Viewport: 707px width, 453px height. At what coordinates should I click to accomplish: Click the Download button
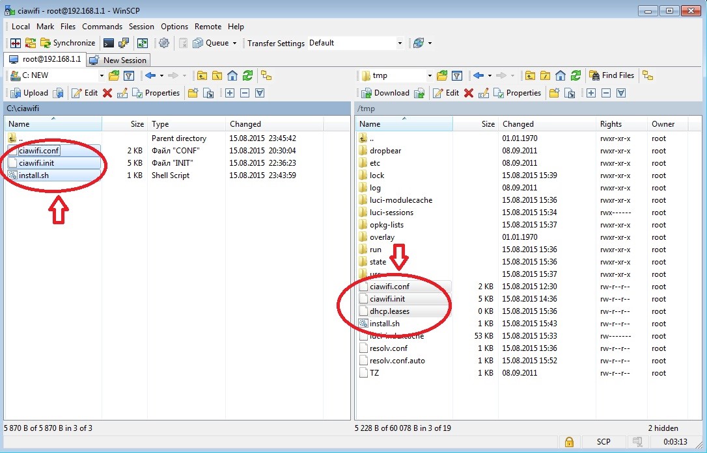tap(385, 93)
